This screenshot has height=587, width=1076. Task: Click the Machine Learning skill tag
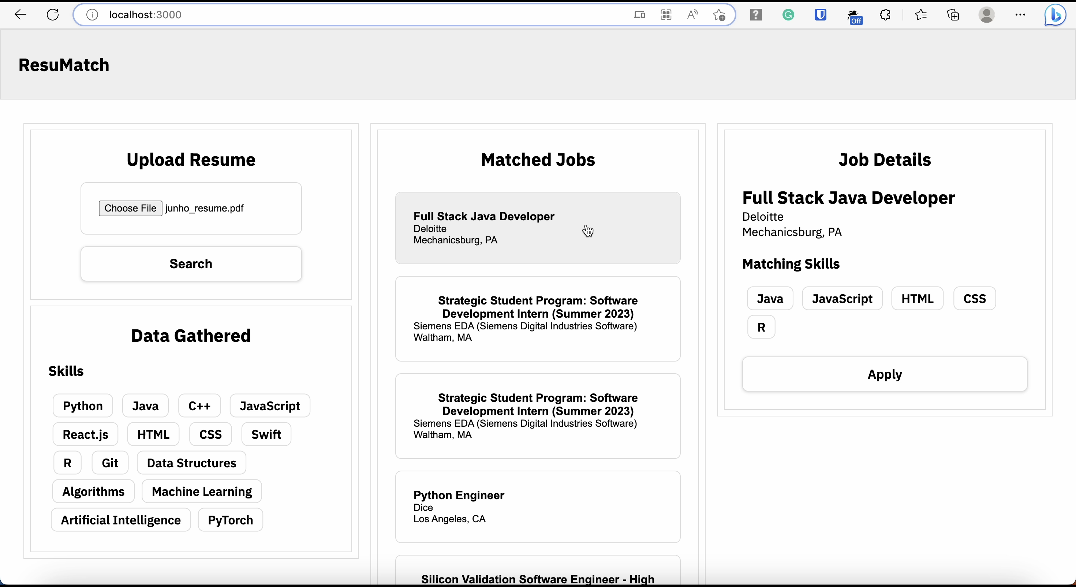(202, 491)
